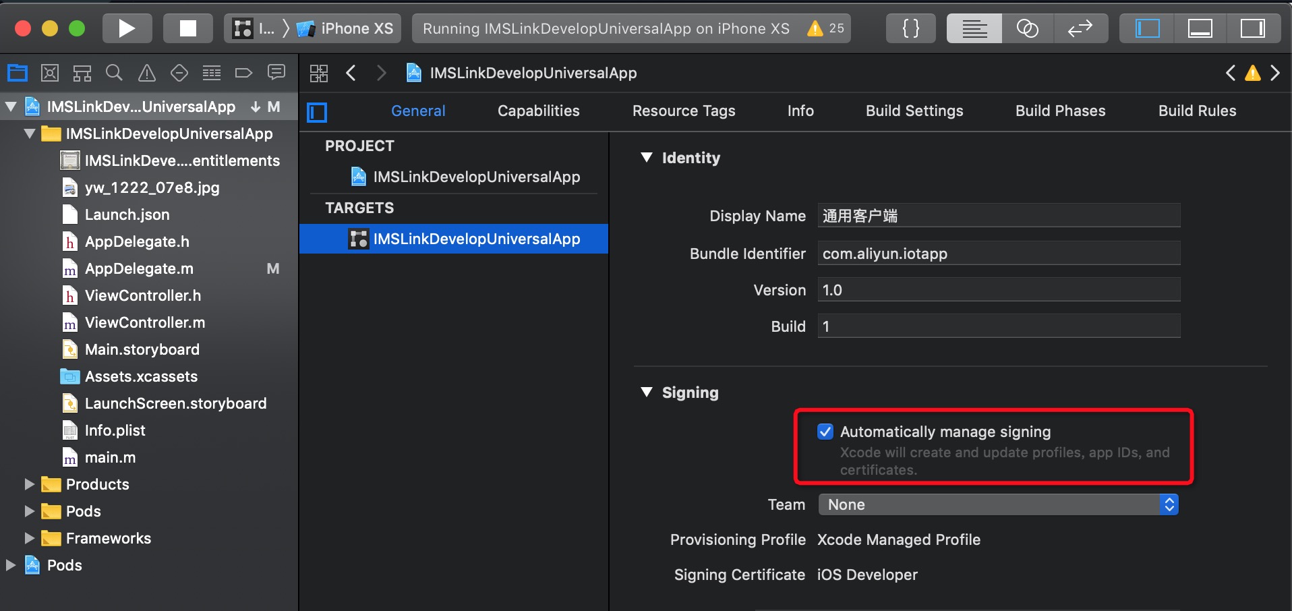Stop the running app
The height and width of the screenshot is (611, 1292).
(188, 28)
